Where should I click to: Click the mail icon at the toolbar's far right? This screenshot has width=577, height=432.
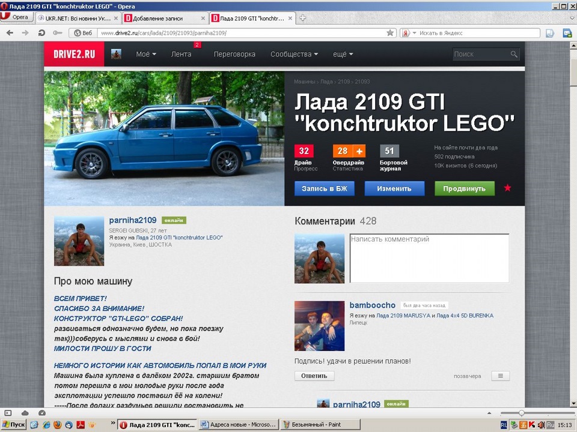click(567, 33)
